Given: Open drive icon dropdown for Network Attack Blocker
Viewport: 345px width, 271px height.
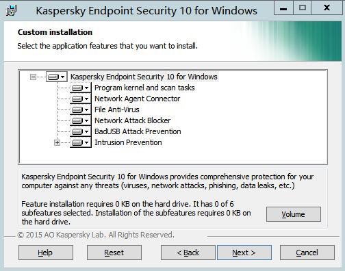Looking at the screenshot, I should point(80,120).
